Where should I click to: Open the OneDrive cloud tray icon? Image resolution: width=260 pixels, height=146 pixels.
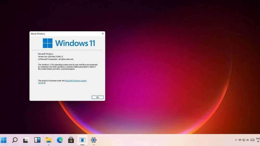click(240, 140)
